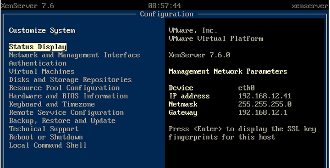This screenshot has height=168, width=330.
Task: Click the VMware, Inc. vendor text
Action: click(193, 31)
